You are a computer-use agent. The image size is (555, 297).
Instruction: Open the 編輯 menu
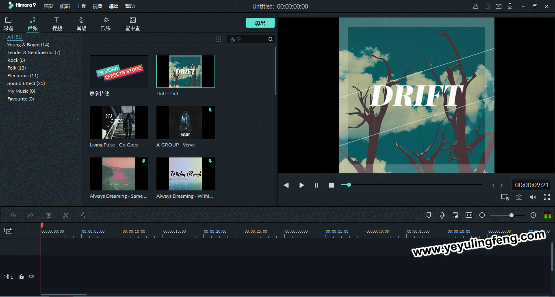[65, 6]
